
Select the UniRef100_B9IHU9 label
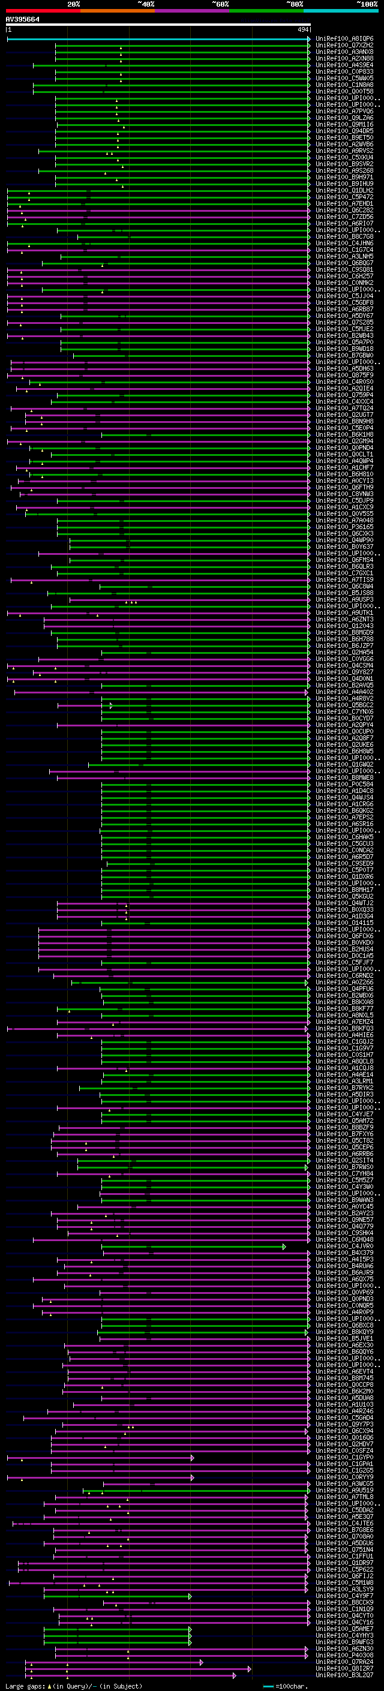coord(344,184)
